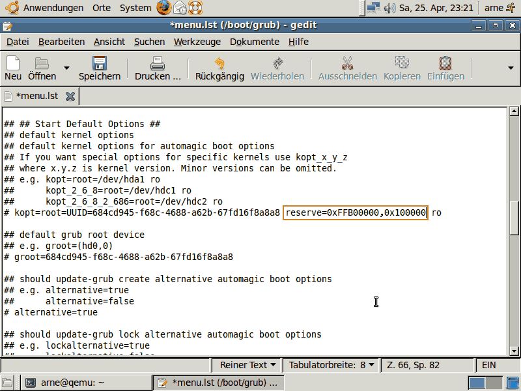
Task: Click '## e.g. lockalternative=true' line
Action: pos(77,345)
